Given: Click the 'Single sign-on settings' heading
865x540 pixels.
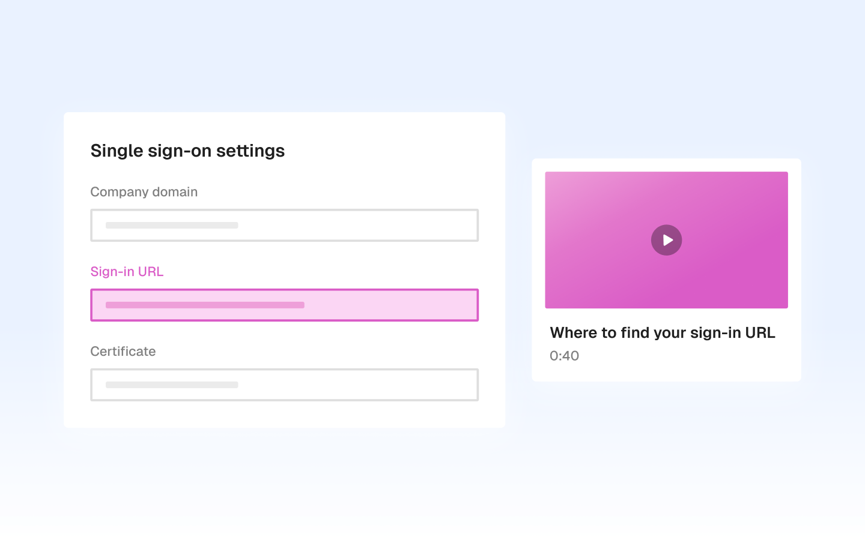Looking at the screenshot, I should (187, 151).
